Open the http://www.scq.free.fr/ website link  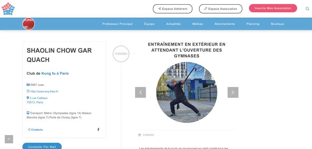click(x=44, y=91)
